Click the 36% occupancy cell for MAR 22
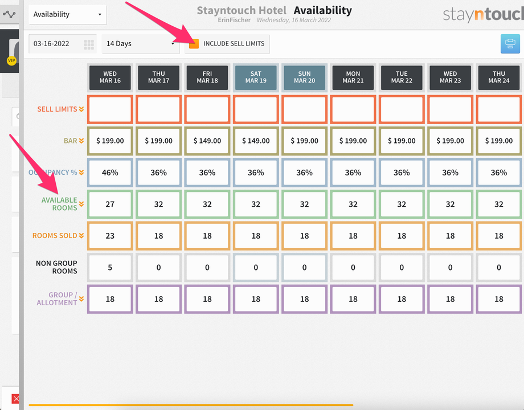 click(402, 173)
